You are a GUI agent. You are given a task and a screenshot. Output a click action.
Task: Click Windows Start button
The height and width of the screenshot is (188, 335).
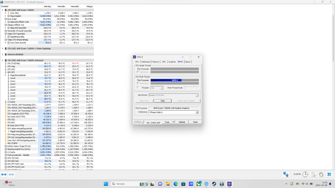coord(106,184)
